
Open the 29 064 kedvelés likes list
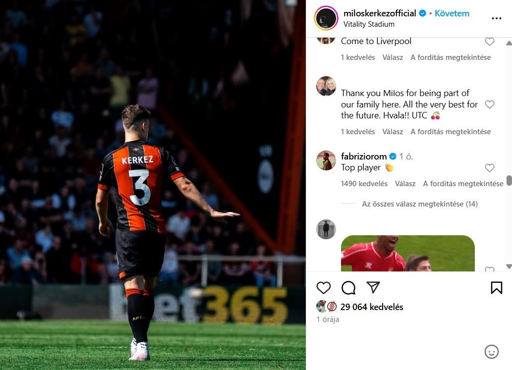tap(372, 307)
